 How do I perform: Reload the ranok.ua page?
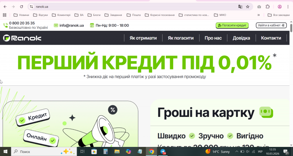click(x=21, y=7)
